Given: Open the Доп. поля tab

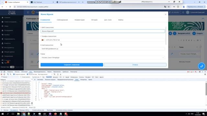Looking at the screenshot, I should (108, 20).
